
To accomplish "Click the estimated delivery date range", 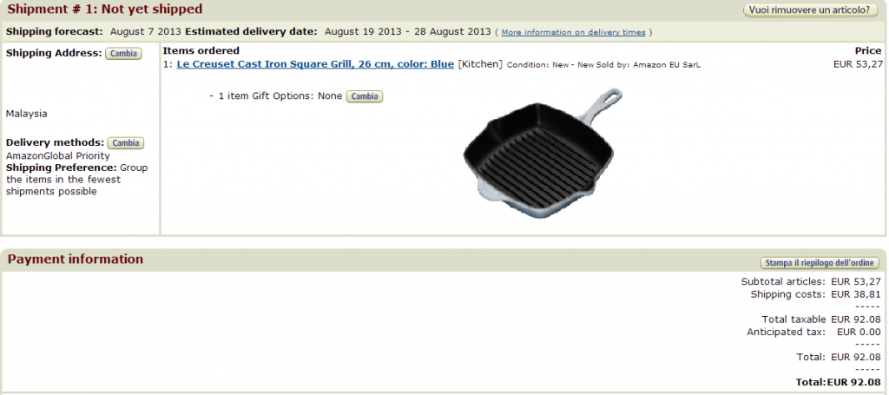I will coord(407,32).
